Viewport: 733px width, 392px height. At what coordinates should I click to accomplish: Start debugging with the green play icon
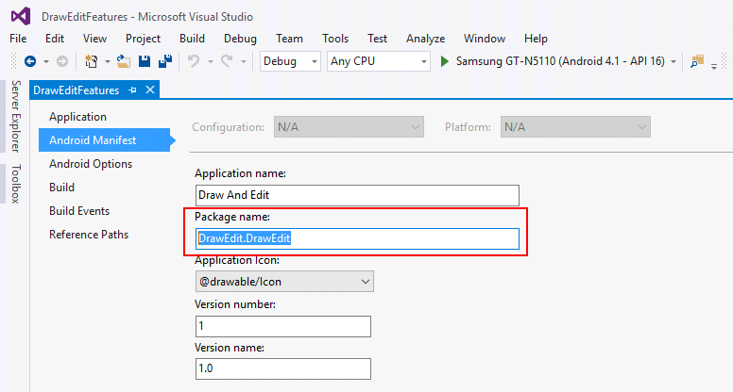pos(445,61)
